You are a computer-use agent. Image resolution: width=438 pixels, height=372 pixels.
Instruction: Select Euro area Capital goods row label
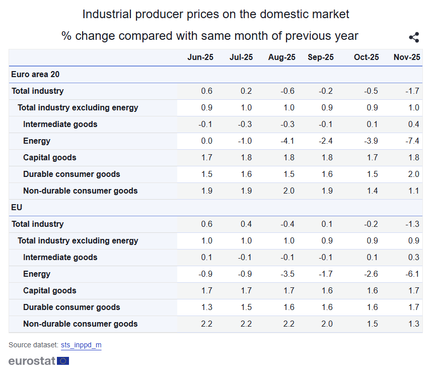tap(50, 158)
